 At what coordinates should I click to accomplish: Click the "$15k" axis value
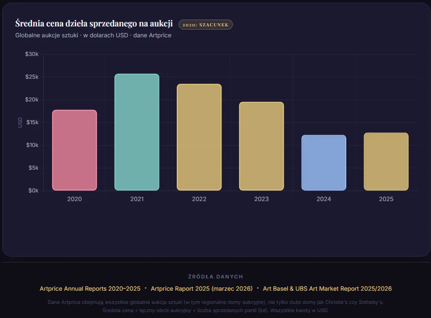32,122
